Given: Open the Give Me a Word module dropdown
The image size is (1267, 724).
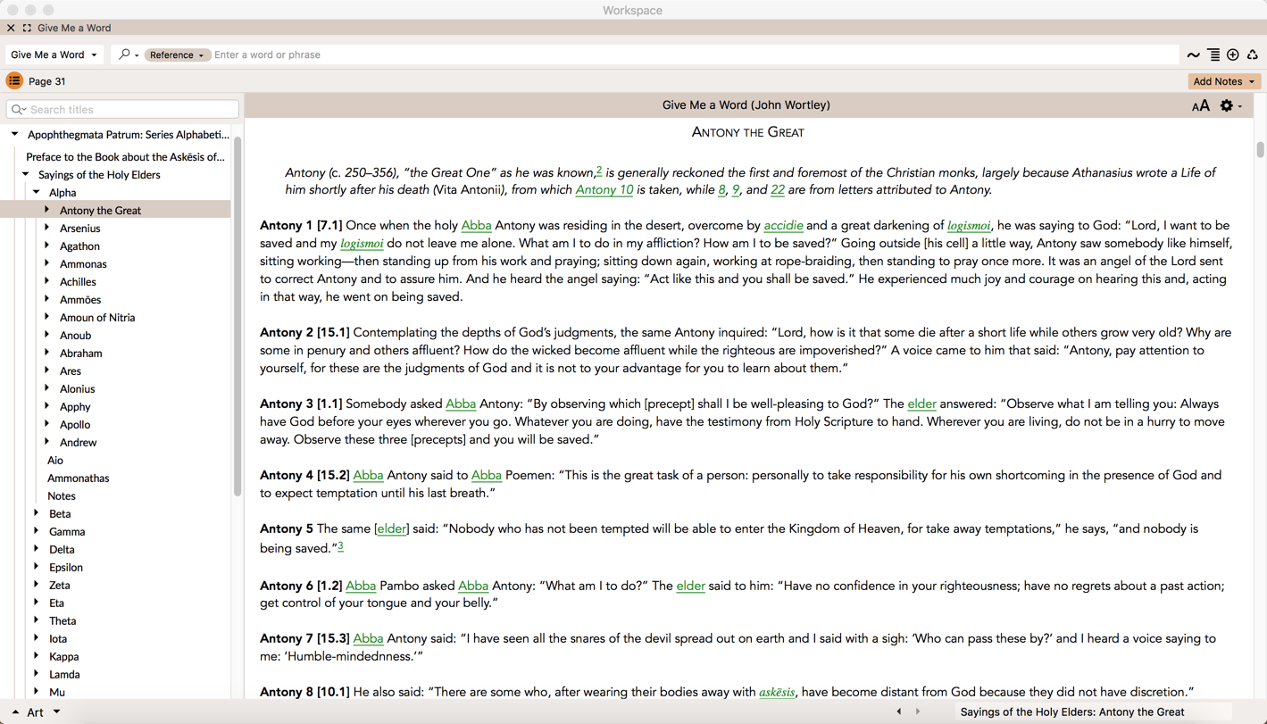Looking at the screenshot, I should [x=54, y=54].
